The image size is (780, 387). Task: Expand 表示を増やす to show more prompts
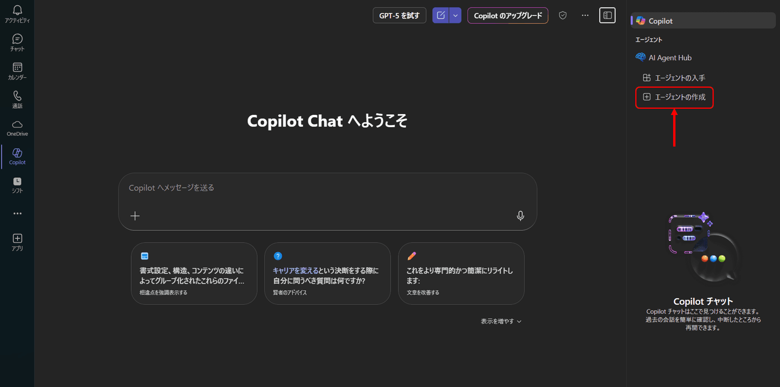point(501,321)
